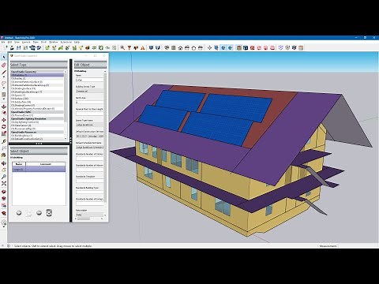Click the copy object button in Inspector
Image resolution: width=379 pixels, height=284 pixels.
29,213
